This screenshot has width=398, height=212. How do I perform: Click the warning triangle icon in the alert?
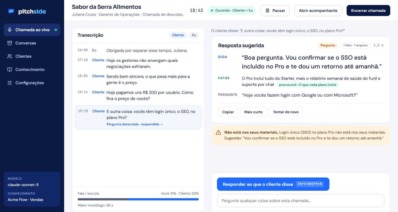[x=218, y=132]
